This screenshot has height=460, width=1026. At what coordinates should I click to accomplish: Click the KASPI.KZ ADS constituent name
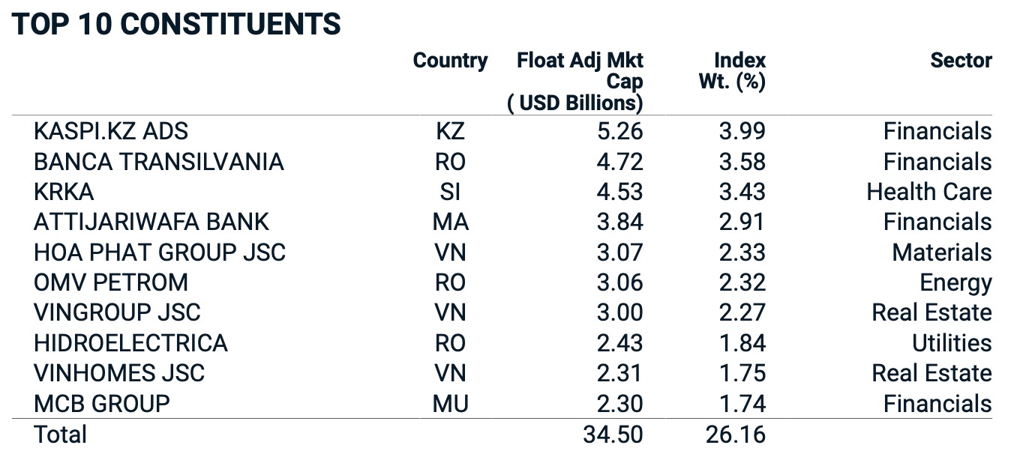111,132
